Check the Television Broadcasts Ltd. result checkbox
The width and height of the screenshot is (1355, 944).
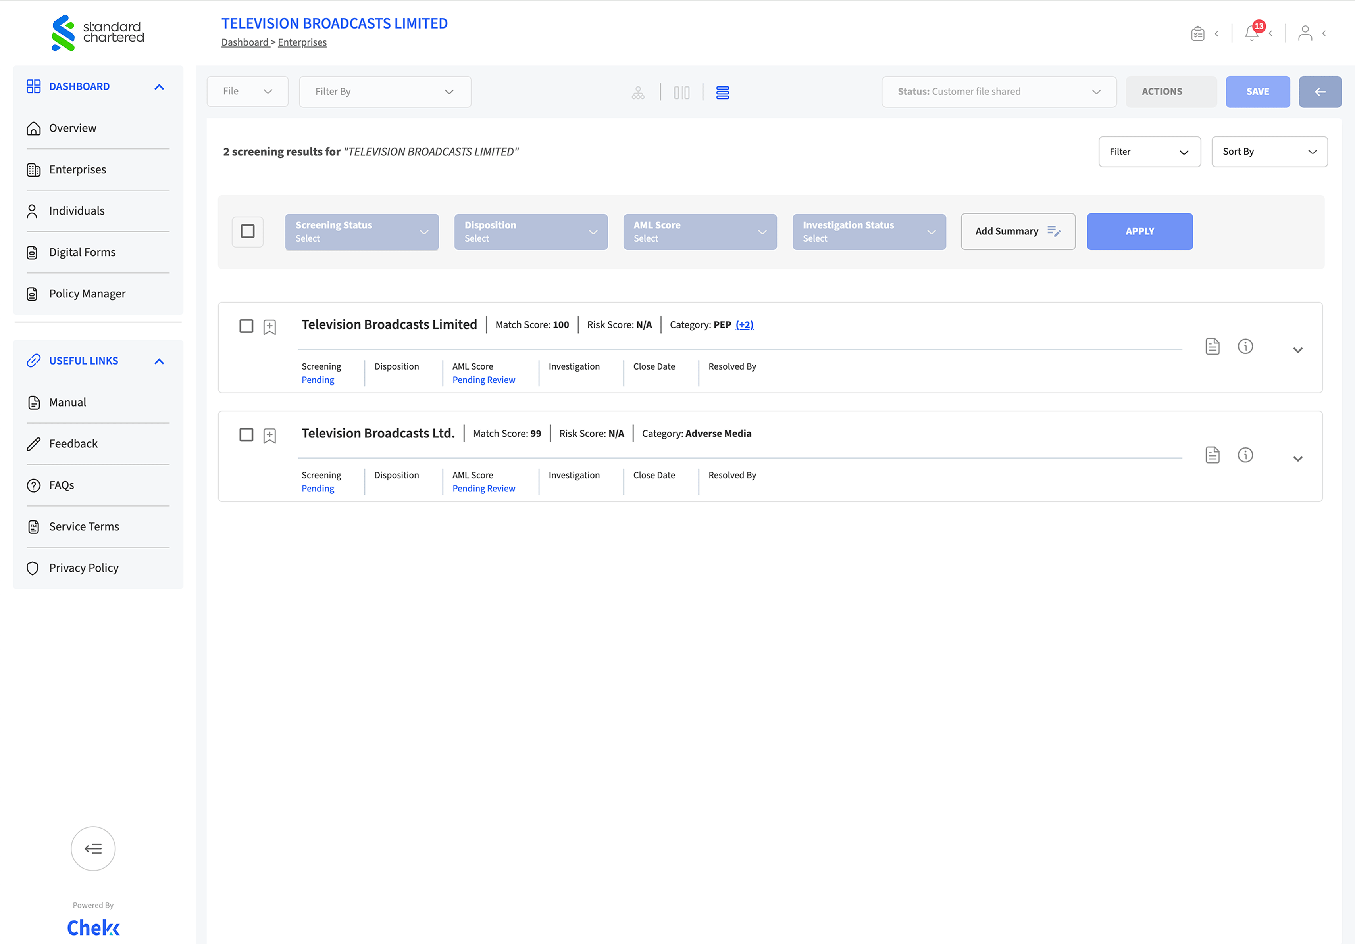(246, 435)
